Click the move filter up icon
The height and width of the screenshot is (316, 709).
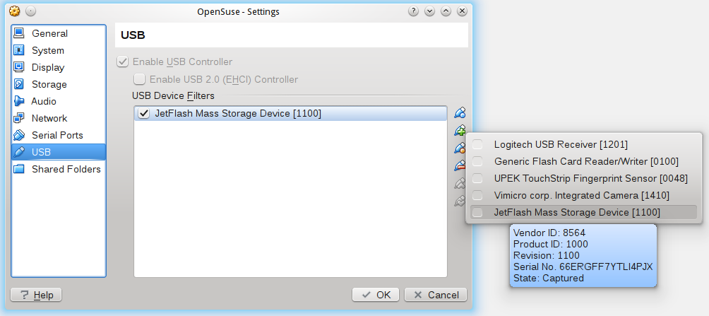(460, 184)
